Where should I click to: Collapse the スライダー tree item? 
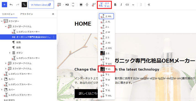click(2, 21)
